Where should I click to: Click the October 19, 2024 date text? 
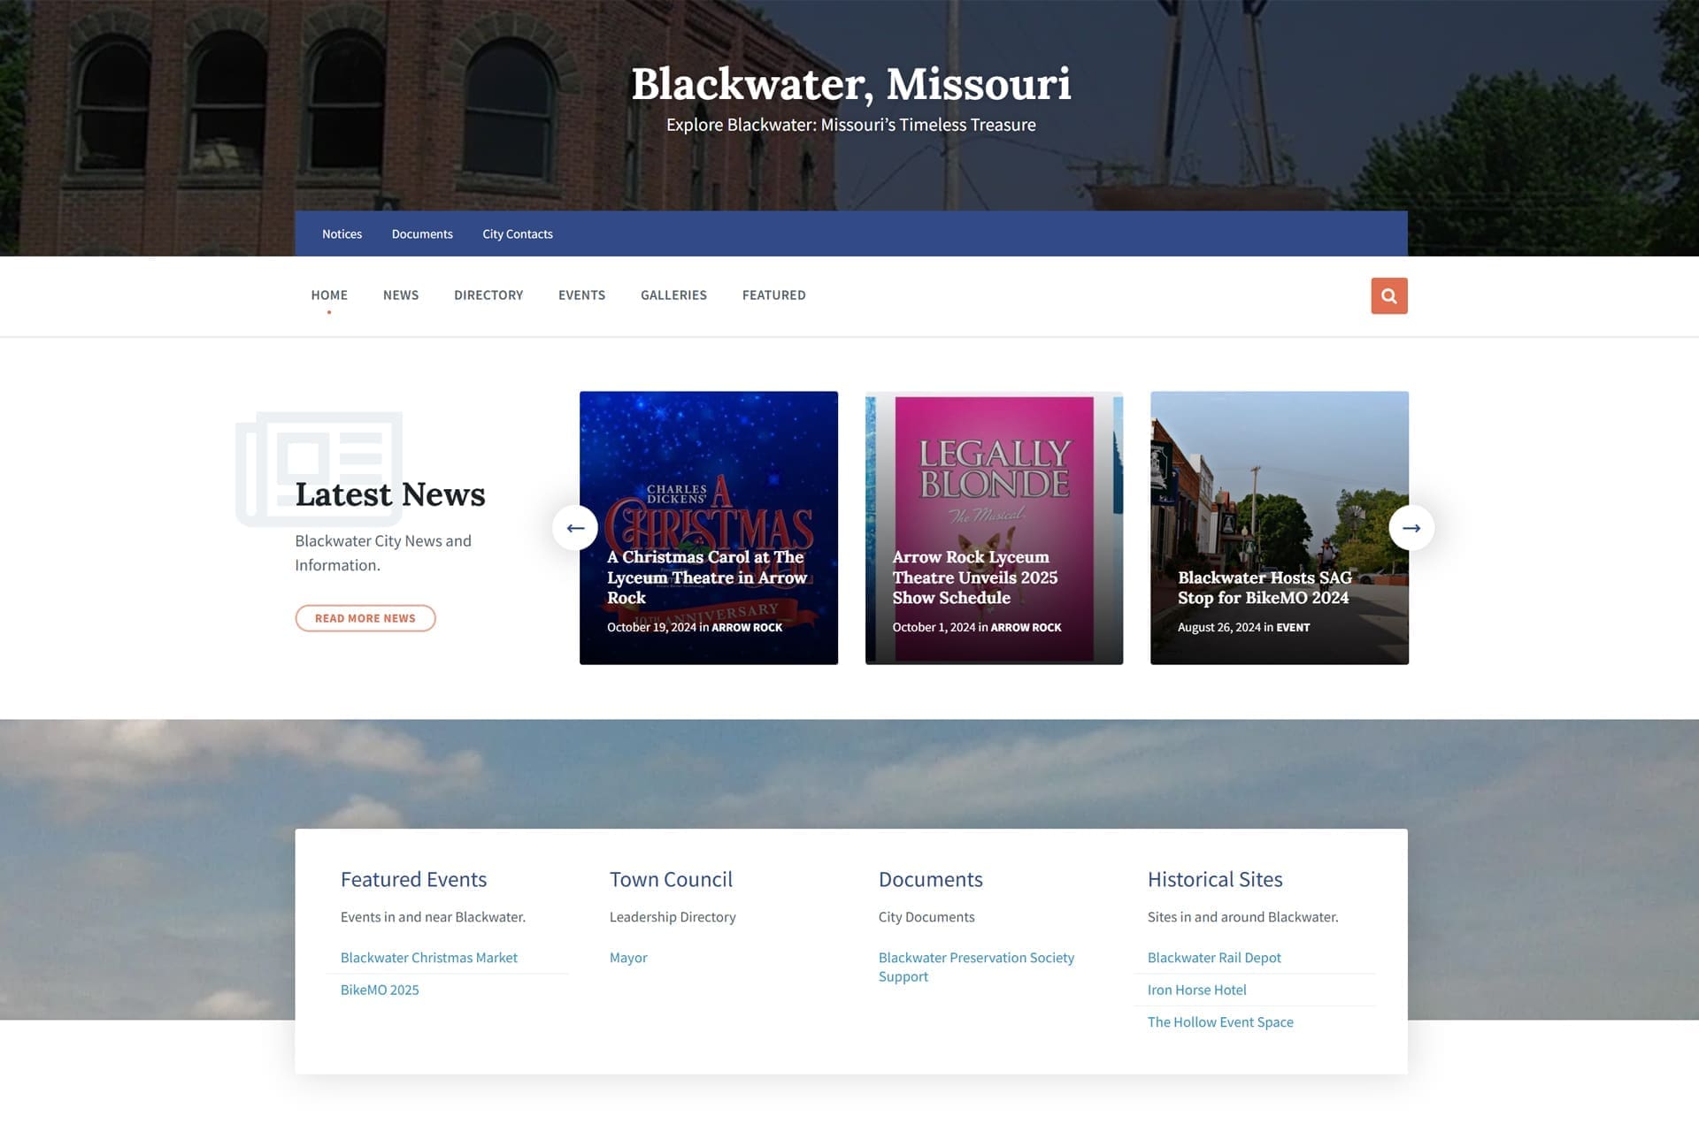point(651,627)
